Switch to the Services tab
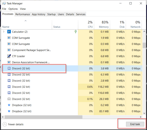The width and height of the screenshot is (147, 130). pos(81,14)
